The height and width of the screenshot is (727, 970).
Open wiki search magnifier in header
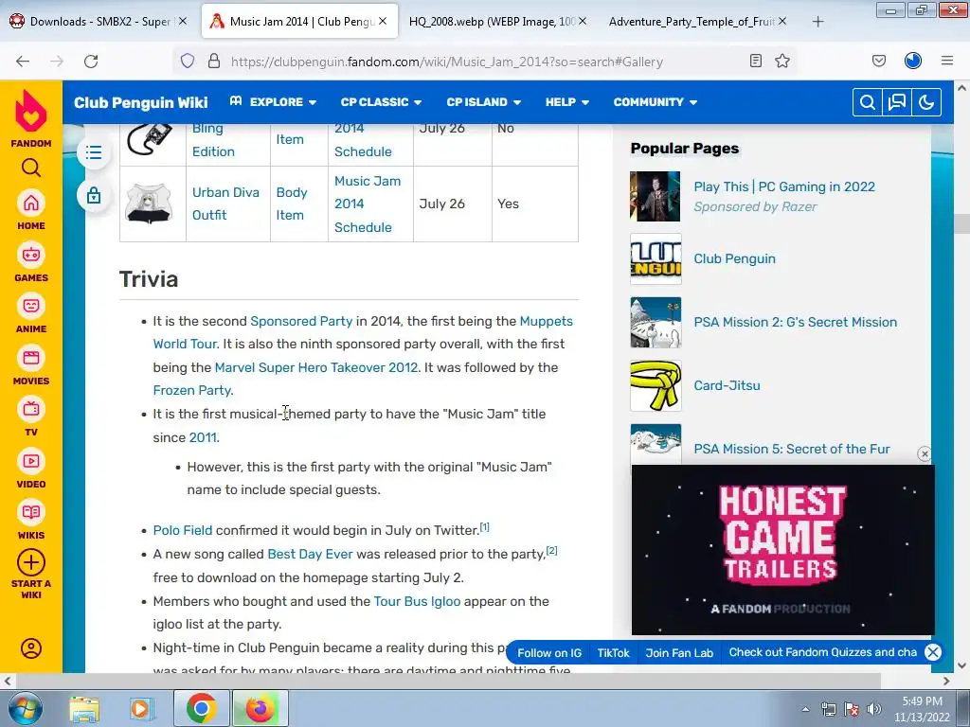pos(868,102)
